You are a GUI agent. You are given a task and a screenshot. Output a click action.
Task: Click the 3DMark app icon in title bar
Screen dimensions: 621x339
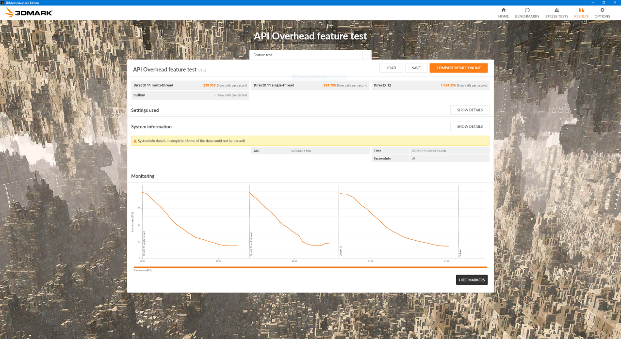2,2
